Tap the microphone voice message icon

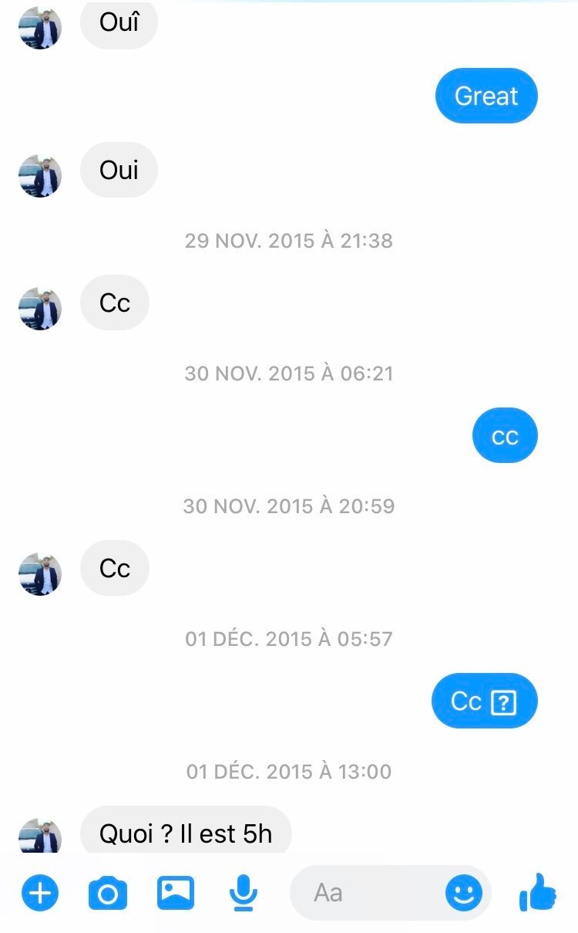244,894
